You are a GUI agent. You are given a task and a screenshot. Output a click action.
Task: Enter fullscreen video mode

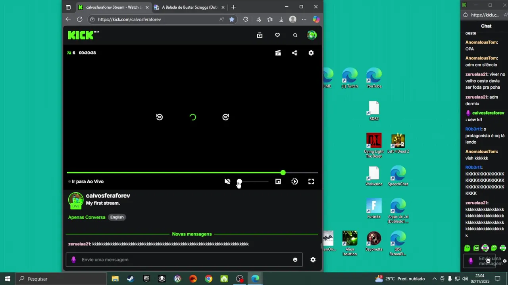311,181
